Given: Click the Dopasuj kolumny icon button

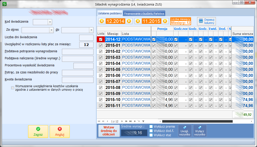Looking at the screenshot, I should click(206, 21).
